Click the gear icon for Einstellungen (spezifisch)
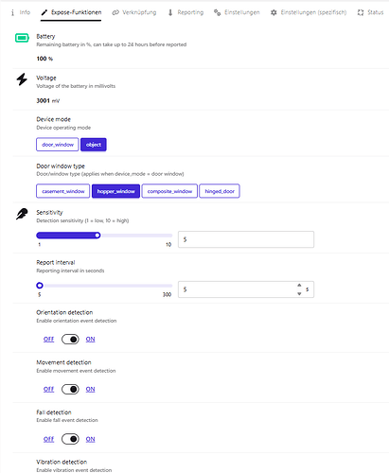389x473 pixels. tap(274, 12)
